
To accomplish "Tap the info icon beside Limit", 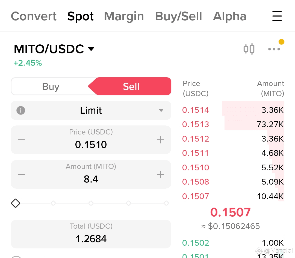I will click(x=21, y=110).
